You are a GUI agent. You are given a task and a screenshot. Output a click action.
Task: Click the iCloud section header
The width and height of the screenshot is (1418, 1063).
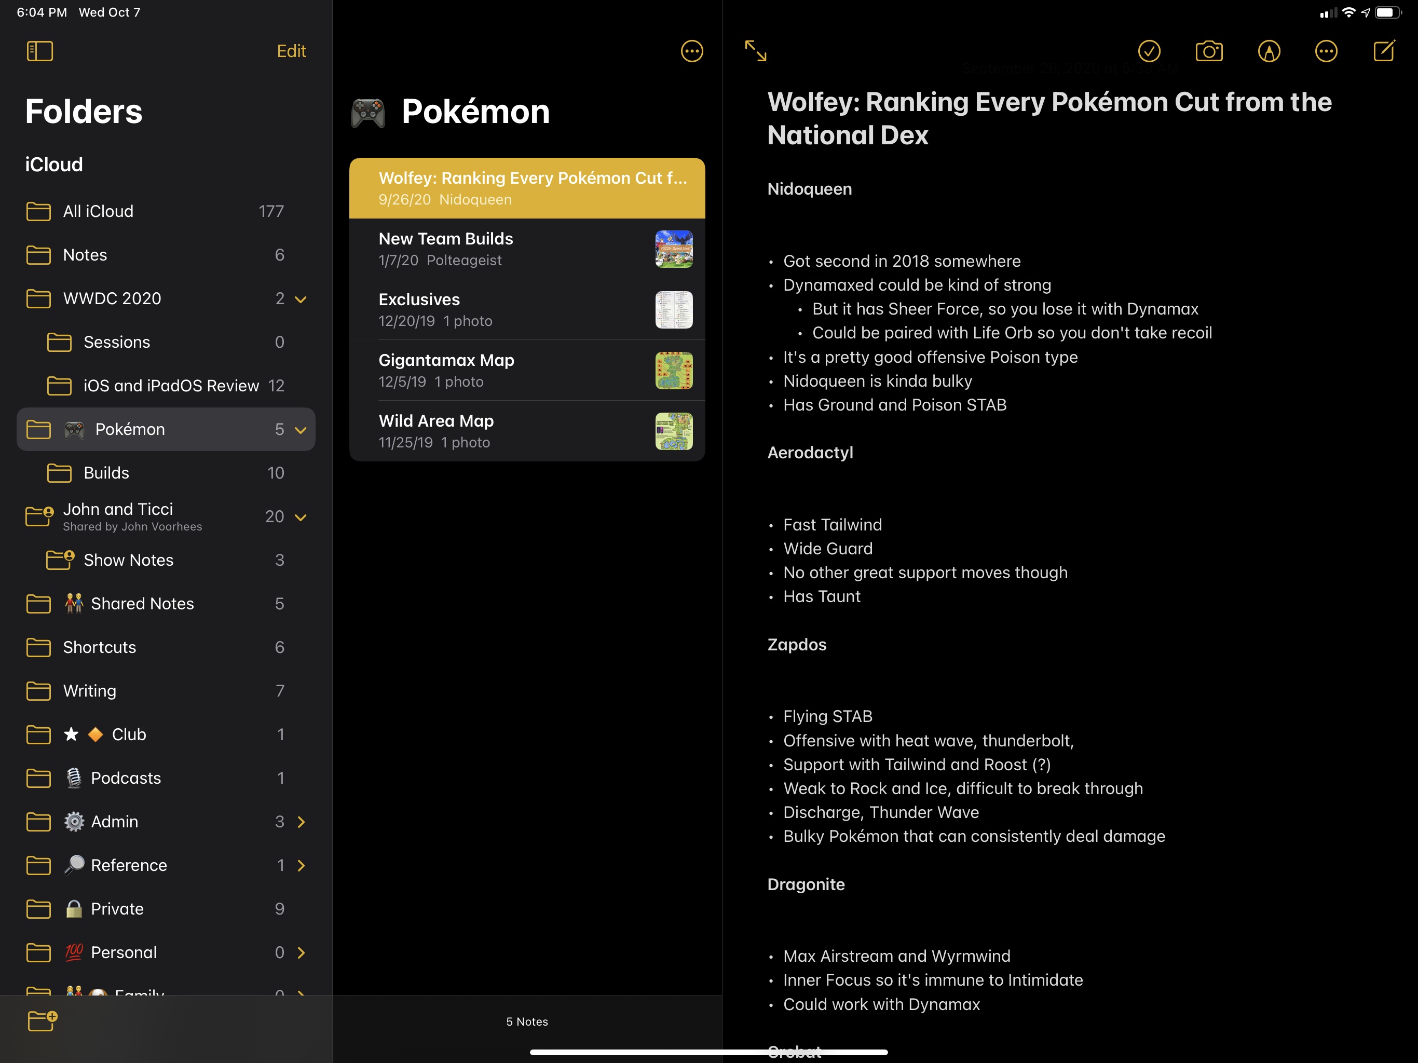click(54, 165)
